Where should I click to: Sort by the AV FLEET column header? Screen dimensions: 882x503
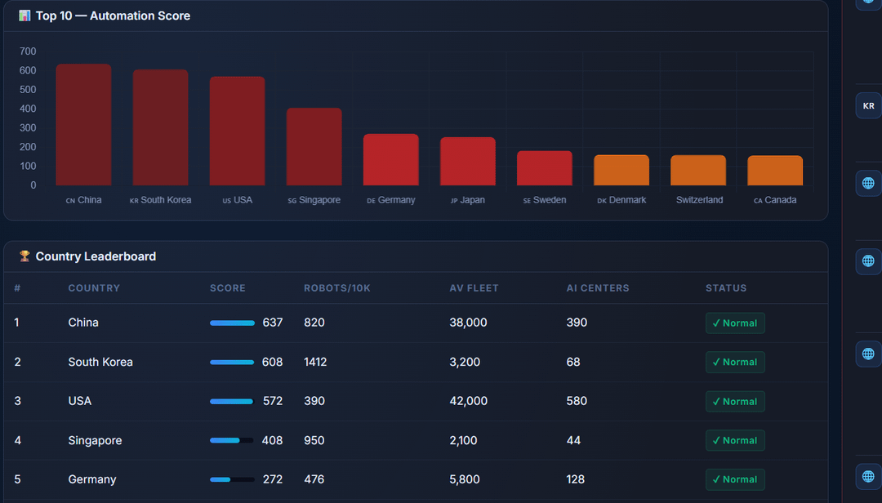pos(474,288)
